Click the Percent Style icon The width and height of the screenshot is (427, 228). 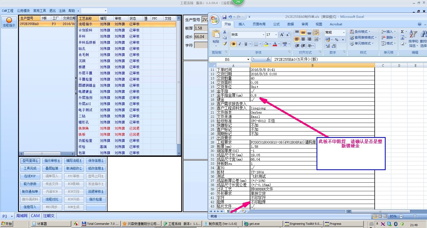pyautogui.click(x=337, y=39)
